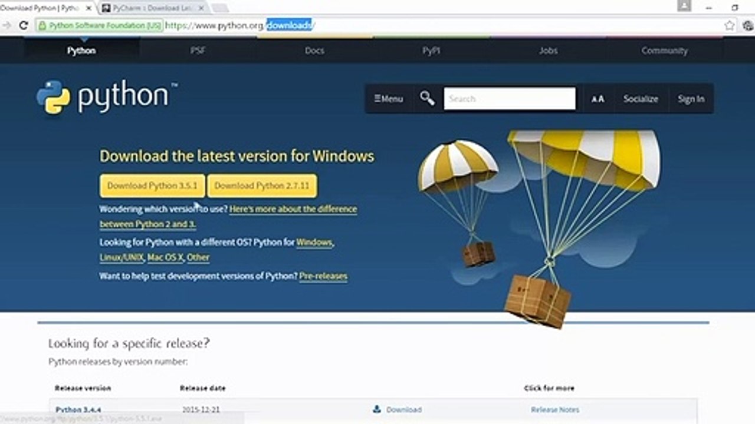Click the bookmark star icon in the address bar

(730, 25)
